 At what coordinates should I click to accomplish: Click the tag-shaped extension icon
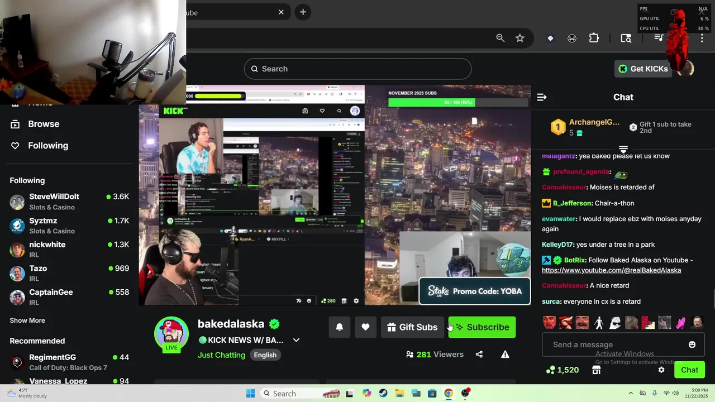click(x=550, y=38)
